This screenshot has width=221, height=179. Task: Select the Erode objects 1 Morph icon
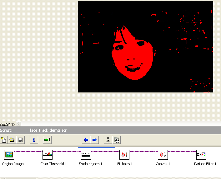(x=86, y=155)
